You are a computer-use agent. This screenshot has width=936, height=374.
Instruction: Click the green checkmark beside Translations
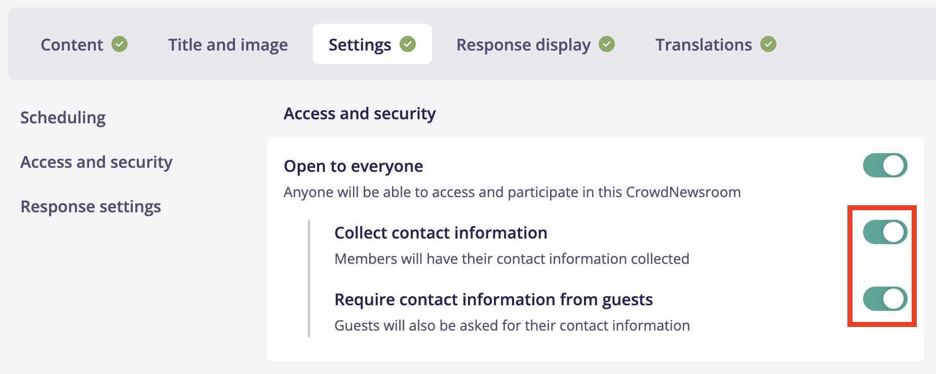[768, 44]
